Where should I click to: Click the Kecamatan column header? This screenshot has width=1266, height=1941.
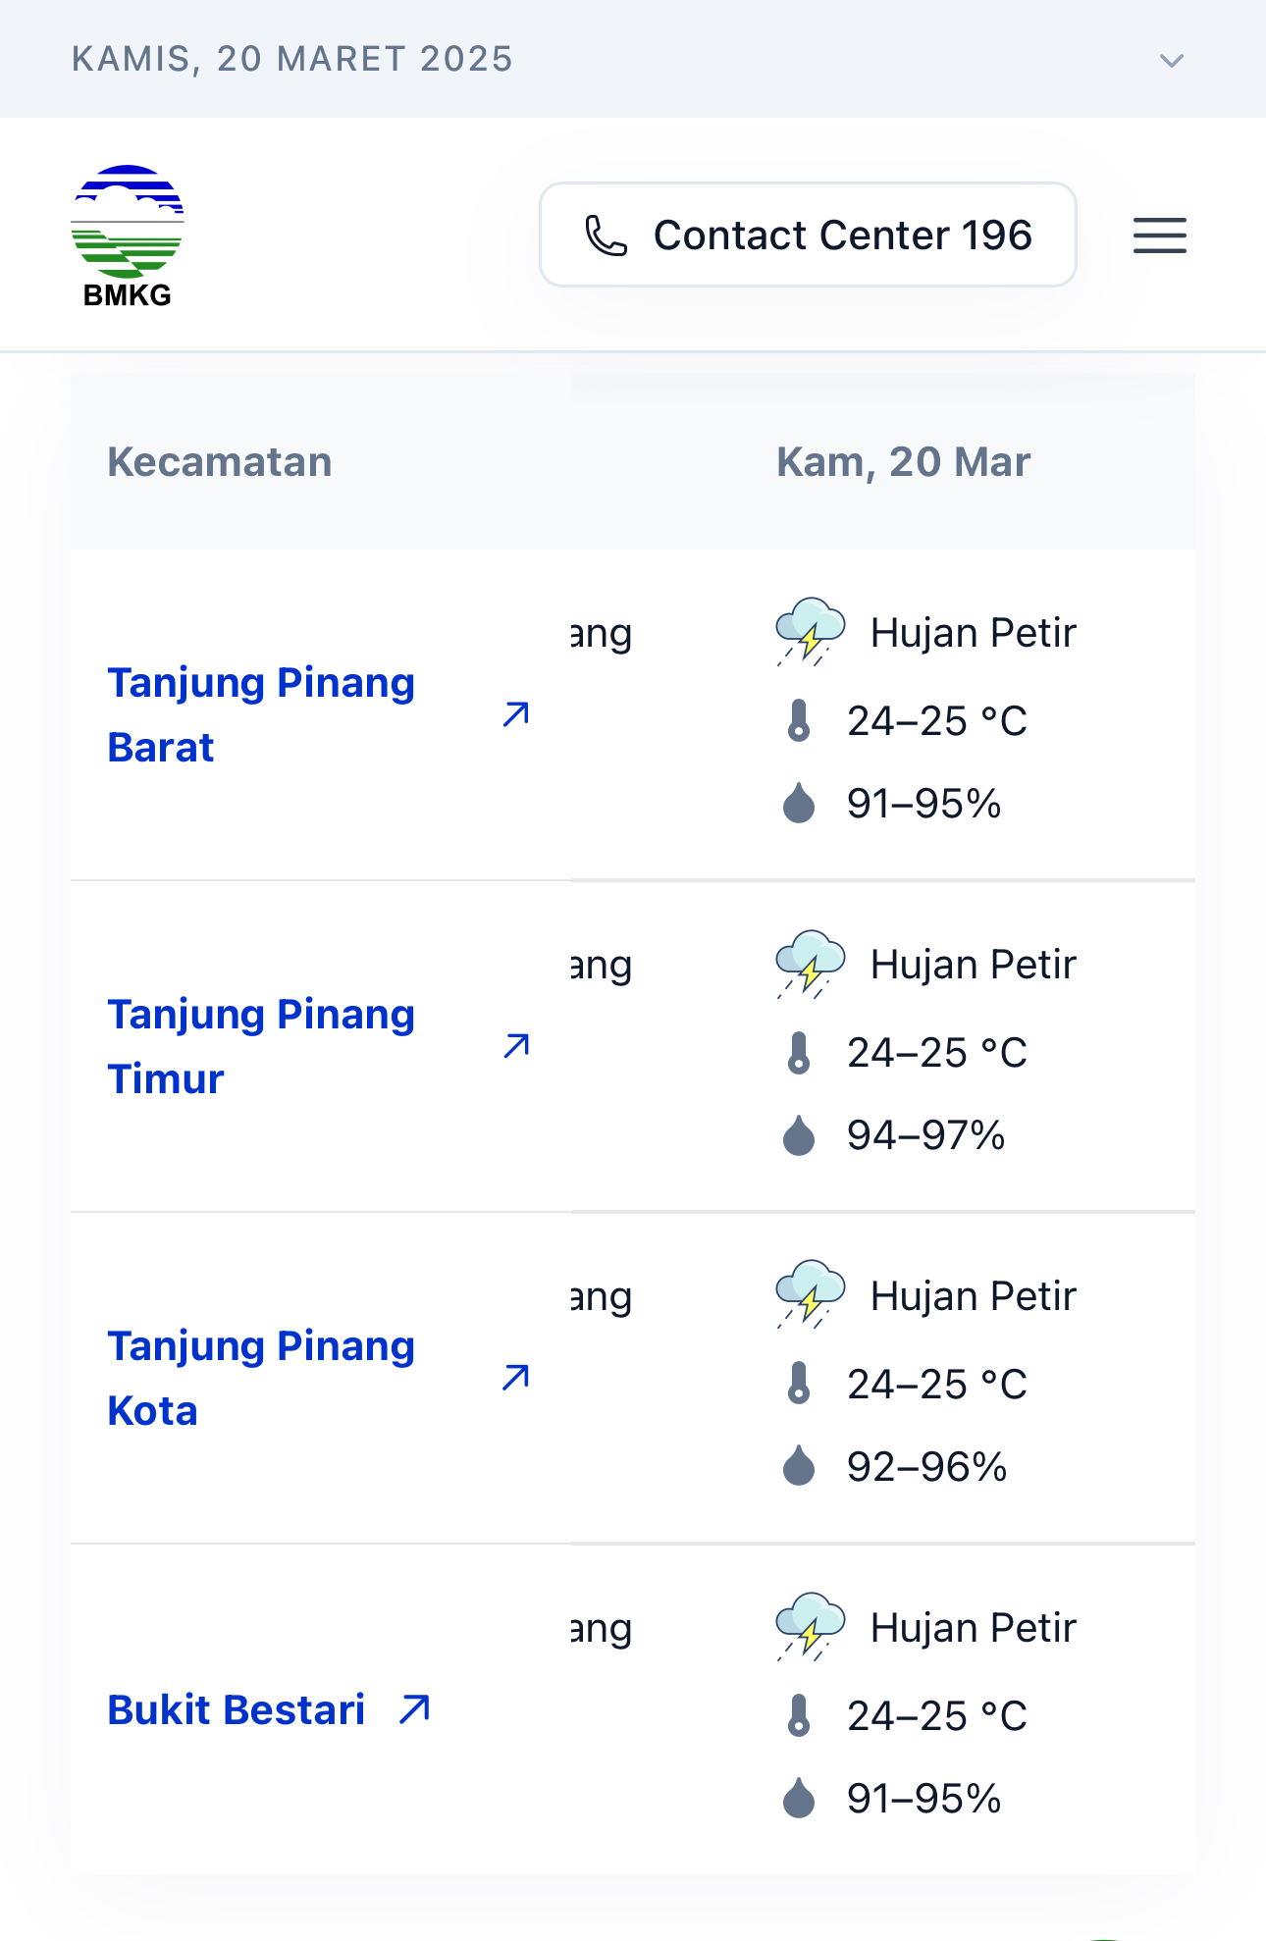220,462
